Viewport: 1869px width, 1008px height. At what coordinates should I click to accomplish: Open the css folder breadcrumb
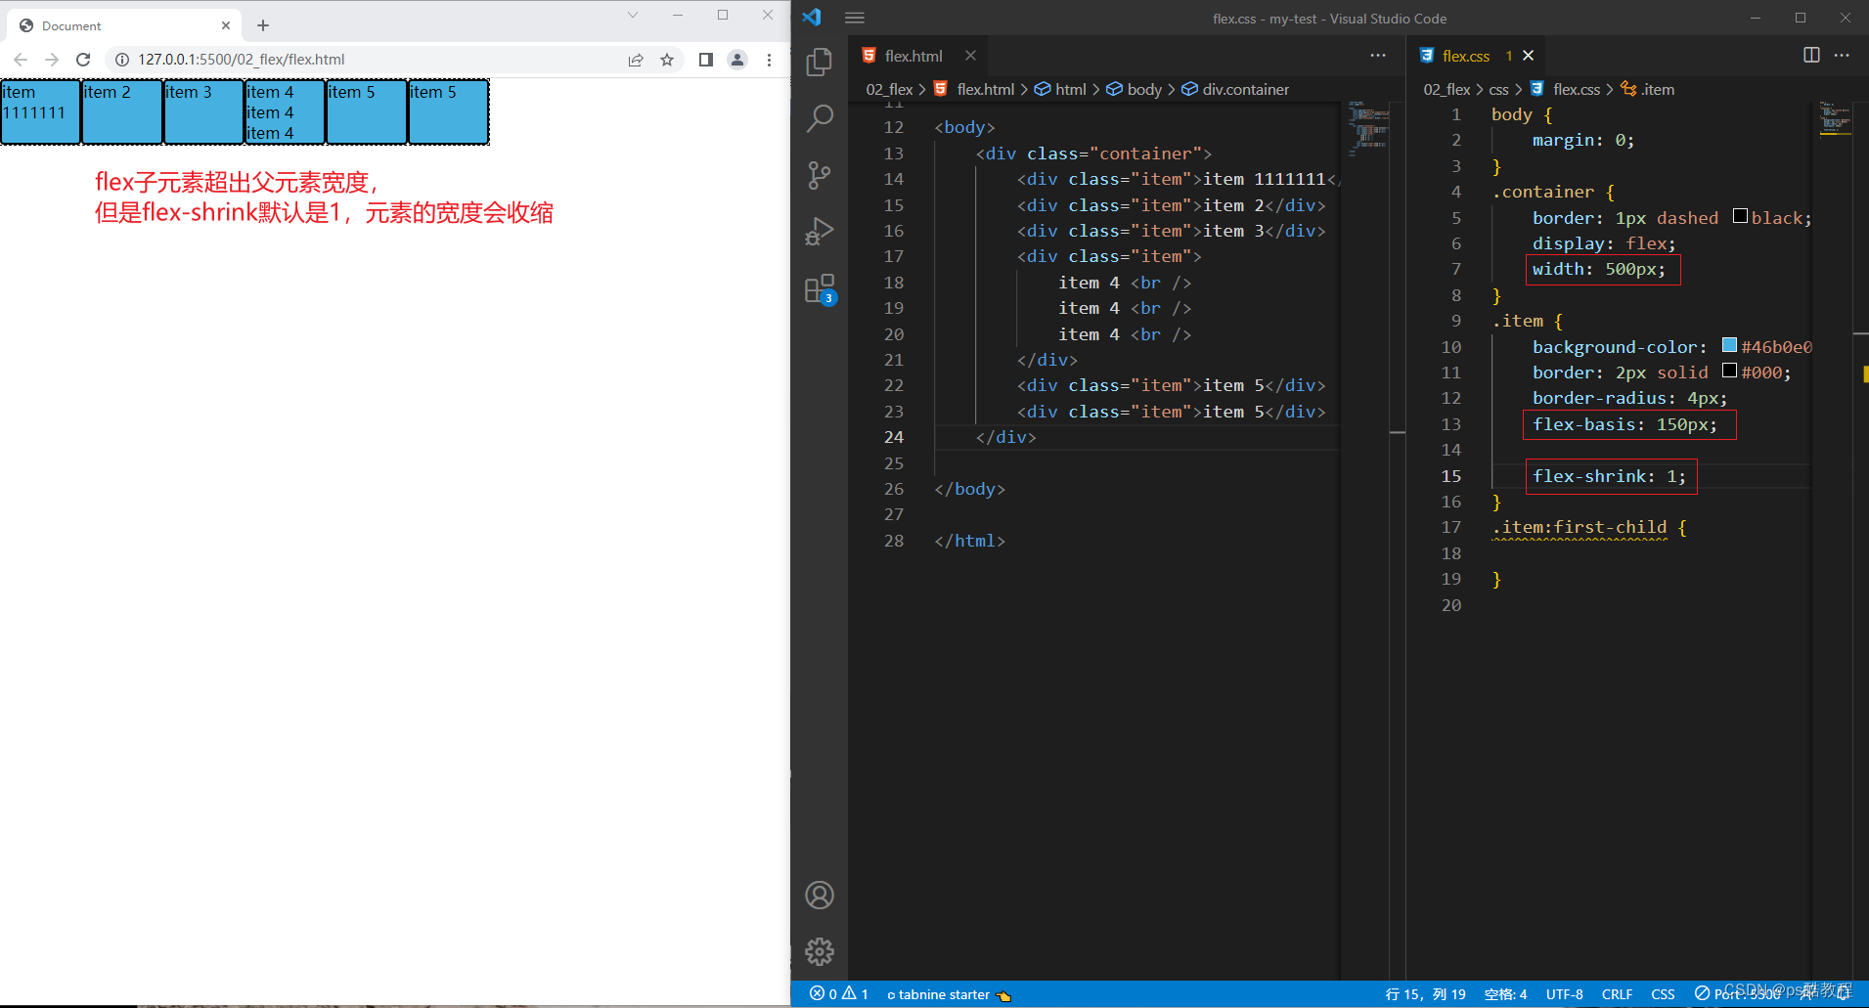(1498, 89)
